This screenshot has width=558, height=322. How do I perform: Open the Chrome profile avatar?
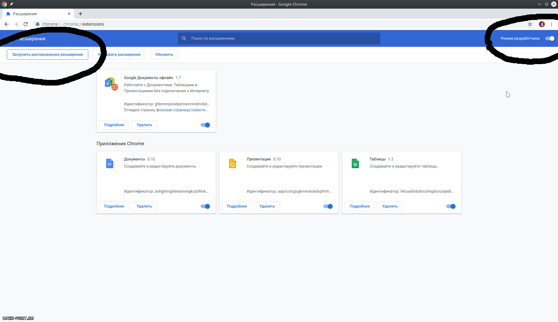coord(542,24)
